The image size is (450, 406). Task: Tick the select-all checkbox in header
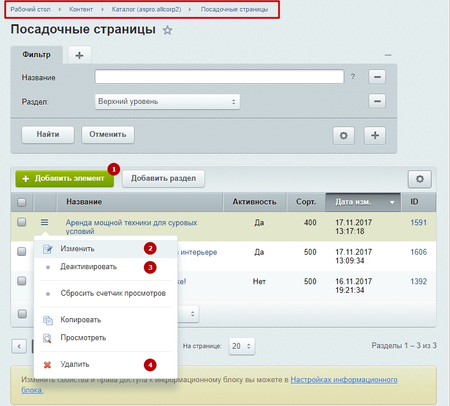[22, 202]
